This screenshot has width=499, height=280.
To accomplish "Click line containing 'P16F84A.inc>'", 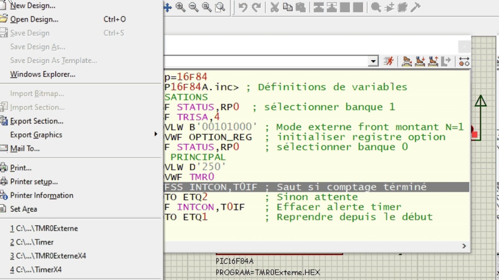I will point(286,87).
